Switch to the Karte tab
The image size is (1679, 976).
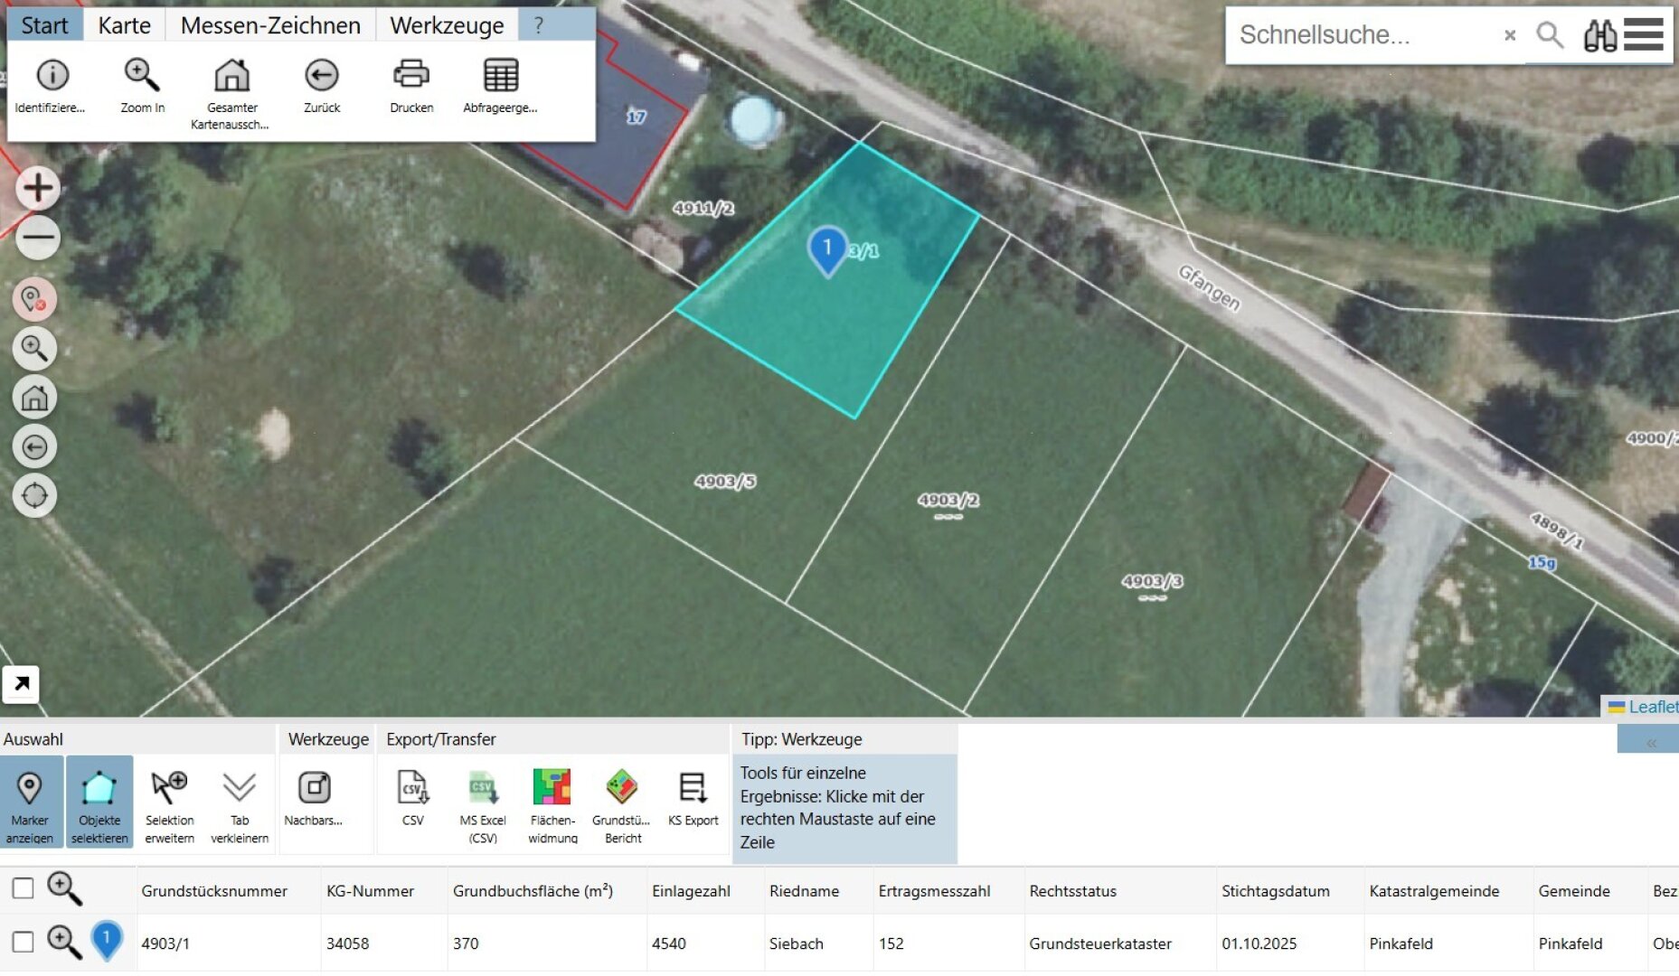coord(124,24)
